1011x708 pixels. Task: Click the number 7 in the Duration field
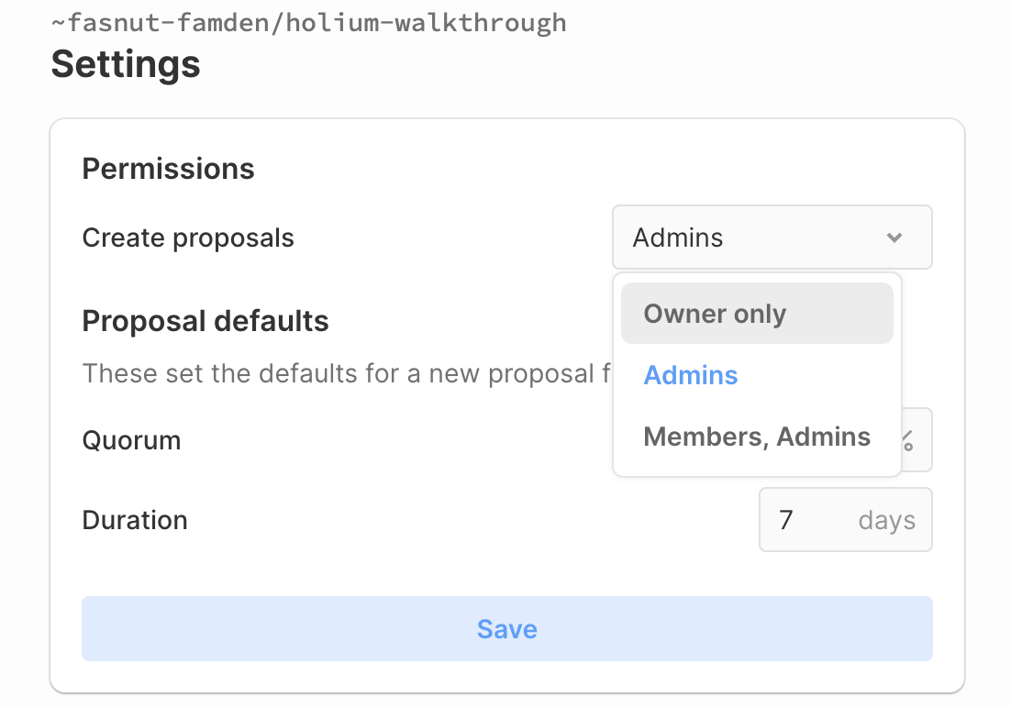click(786, 520)
